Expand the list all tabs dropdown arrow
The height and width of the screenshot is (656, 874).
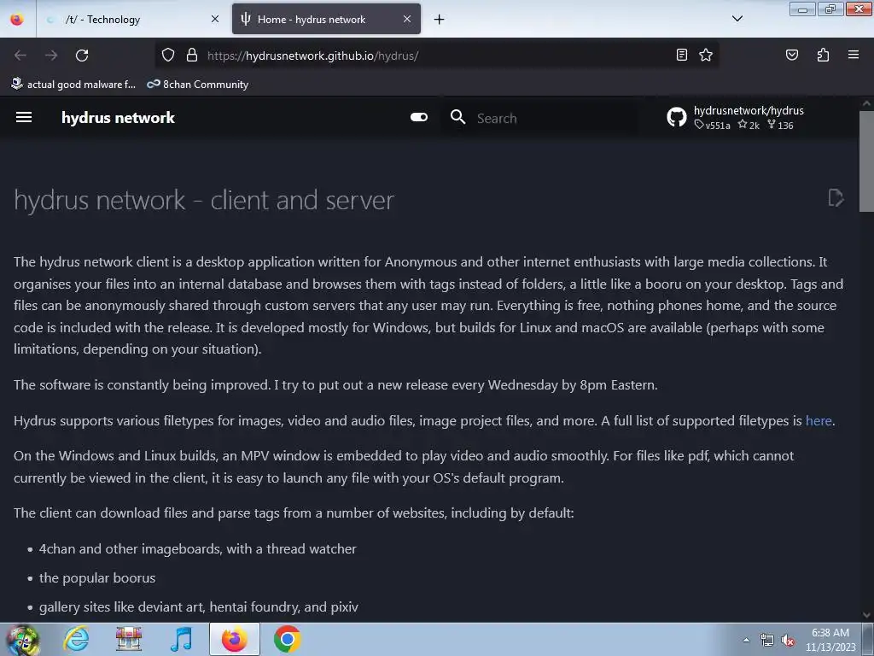tap(737, 19)
